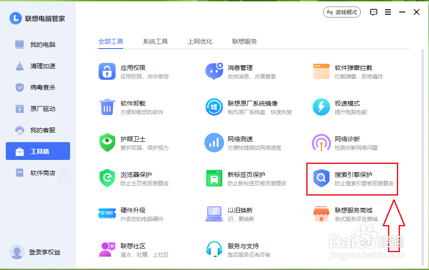Select 病毒查杀 in sidebar
Screen dimensions: 429x270
(38, 87)
